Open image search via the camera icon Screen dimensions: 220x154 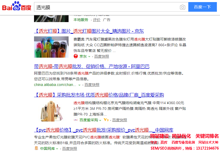click(x=183, y=7)
